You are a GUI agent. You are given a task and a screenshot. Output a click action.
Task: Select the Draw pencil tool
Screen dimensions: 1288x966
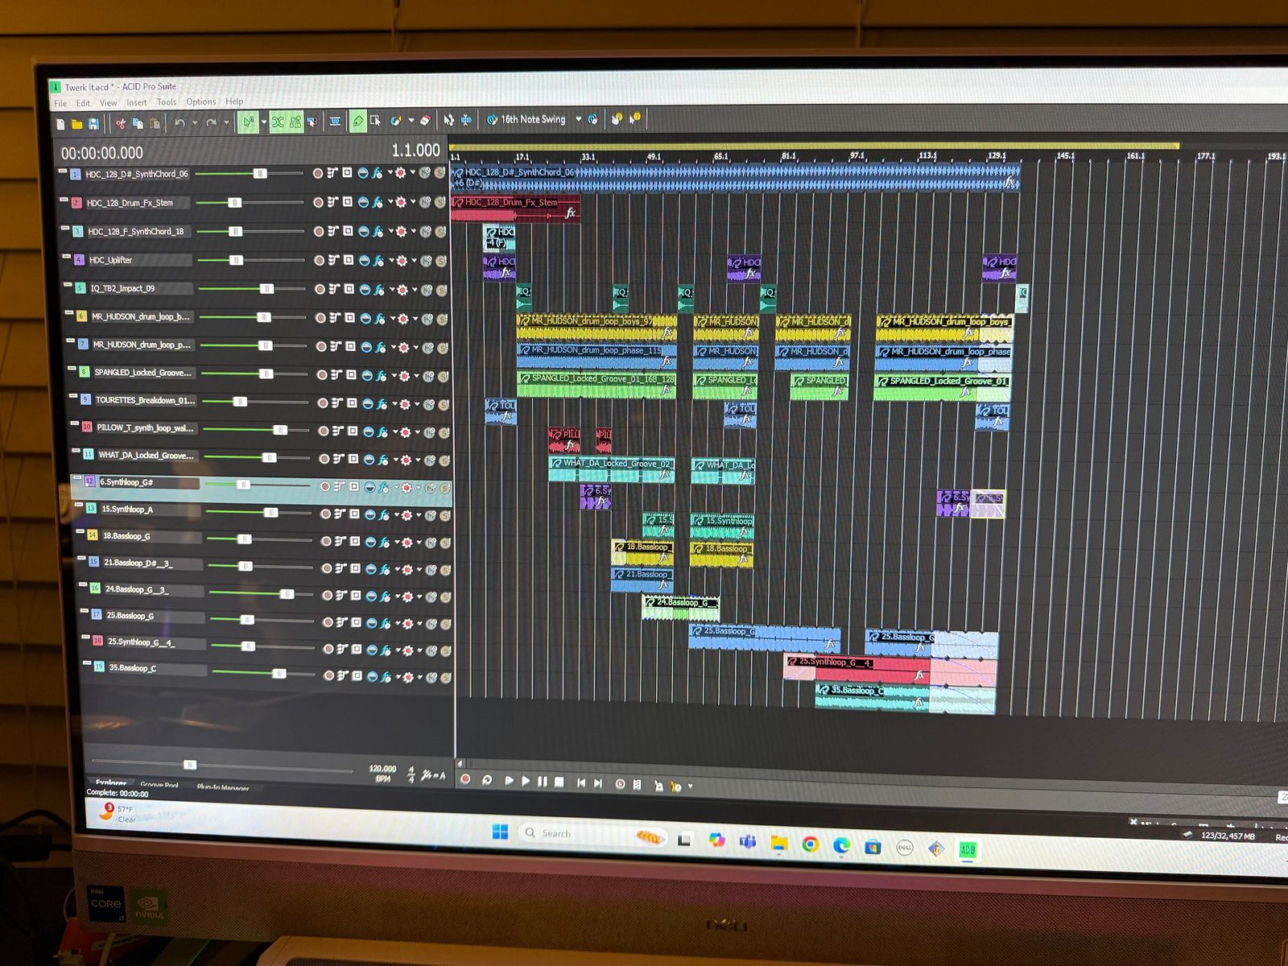(x=358, y=122)
